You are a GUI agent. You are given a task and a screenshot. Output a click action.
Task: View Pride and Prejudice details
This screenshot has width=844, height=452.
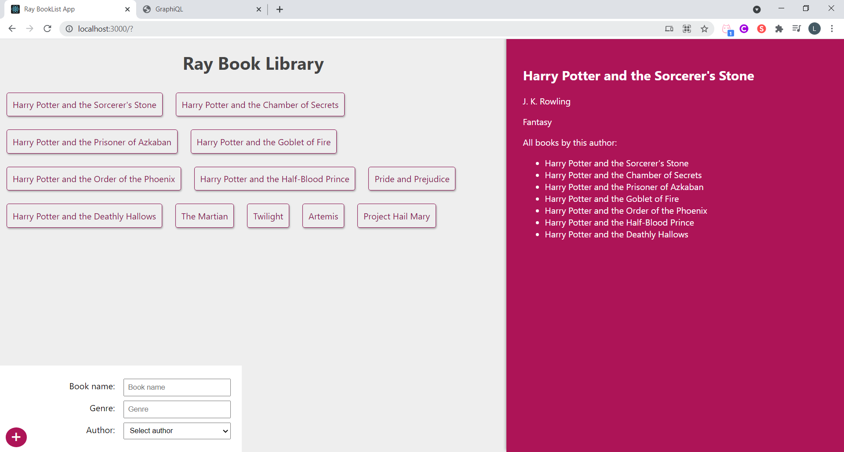pos(411,179)
